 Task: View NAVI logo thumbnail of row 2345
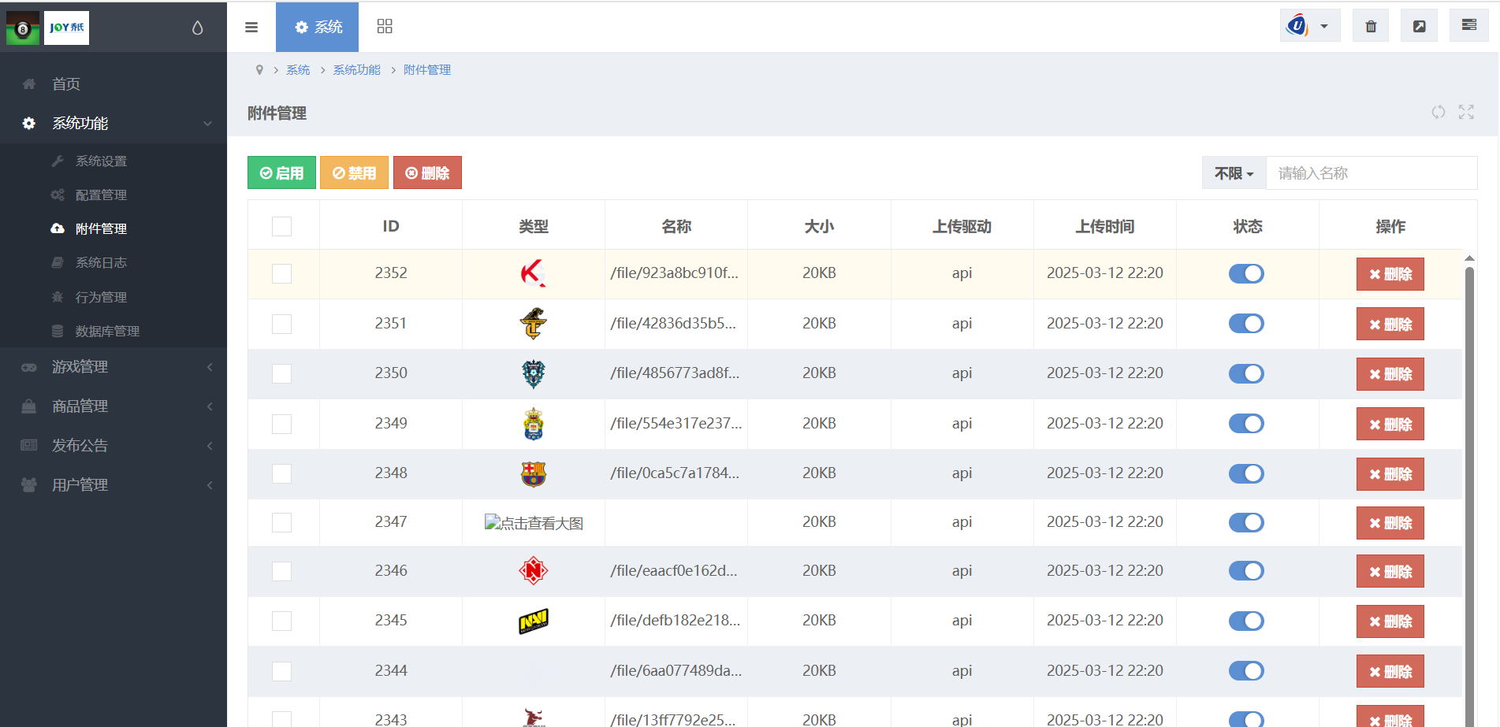point(534,621)
